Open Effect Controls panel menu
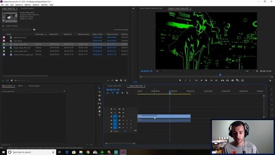 click(x=14, y=86)
